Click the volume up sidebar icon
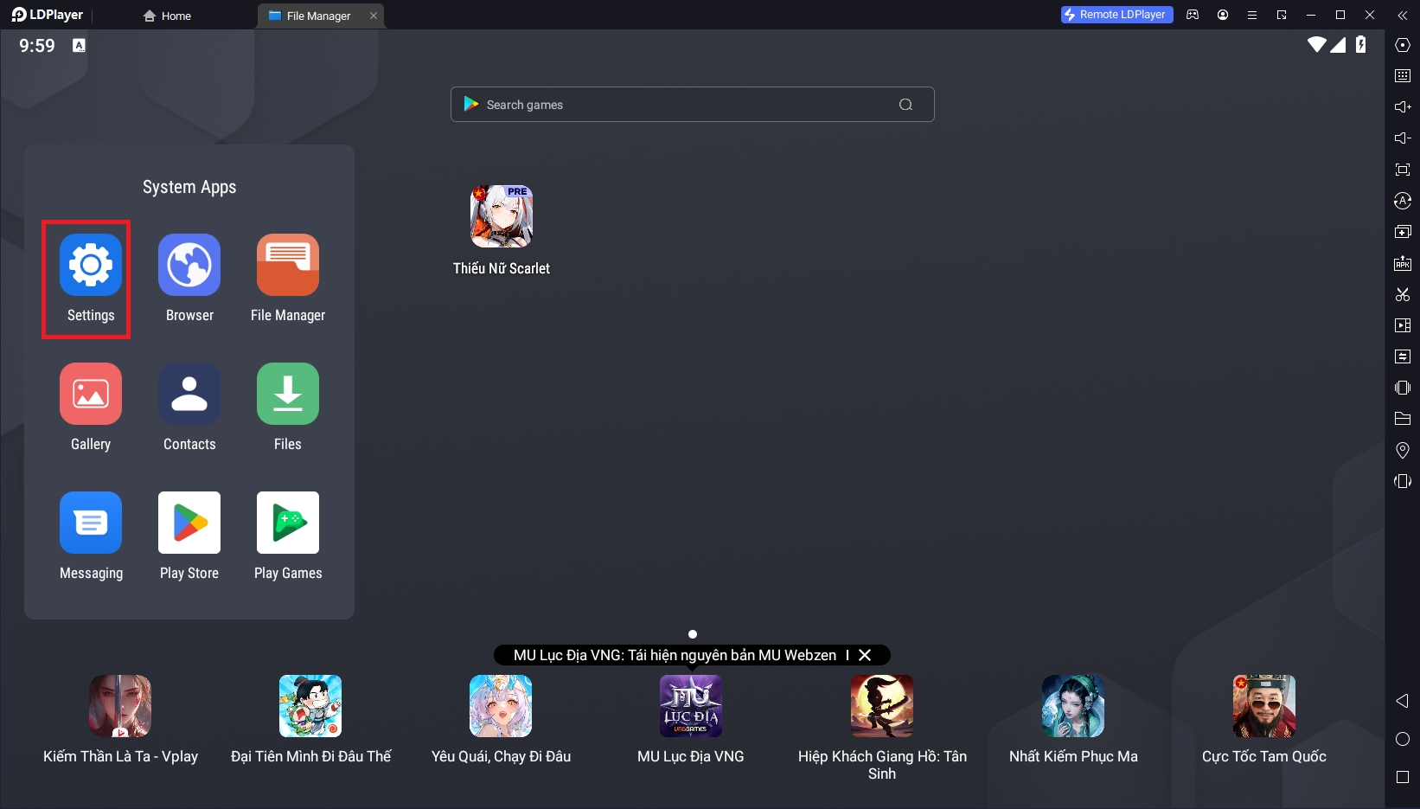 coord(1403,107)
